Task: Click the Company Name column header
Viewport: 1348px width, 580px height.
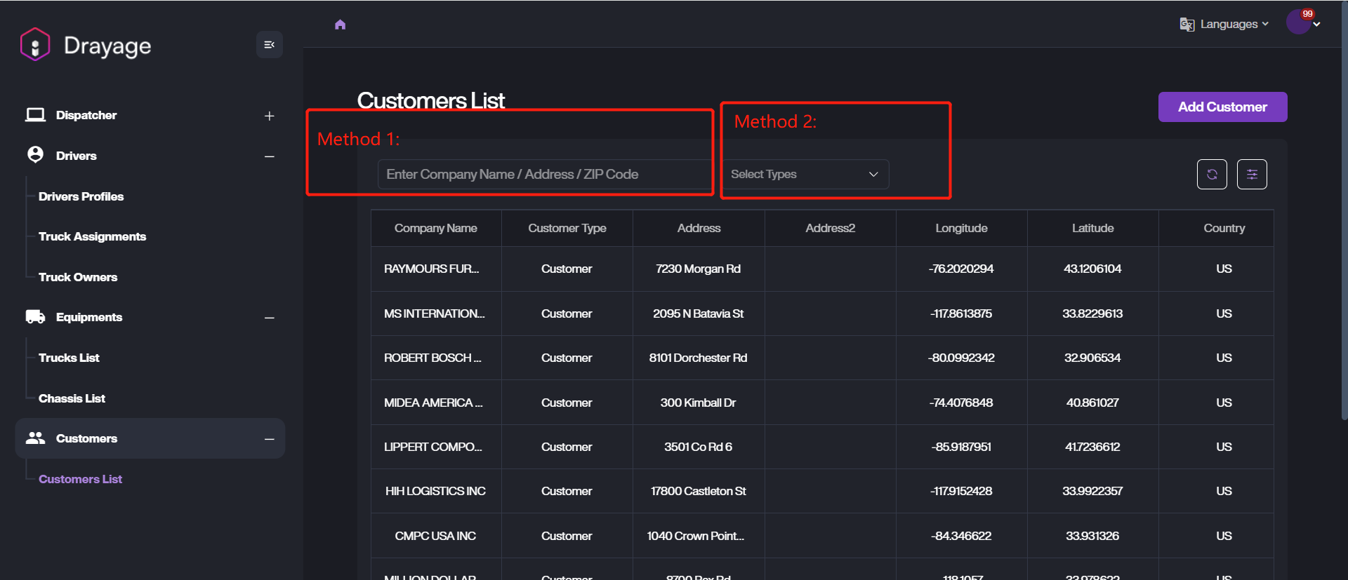Action: (x=435, y=229)
